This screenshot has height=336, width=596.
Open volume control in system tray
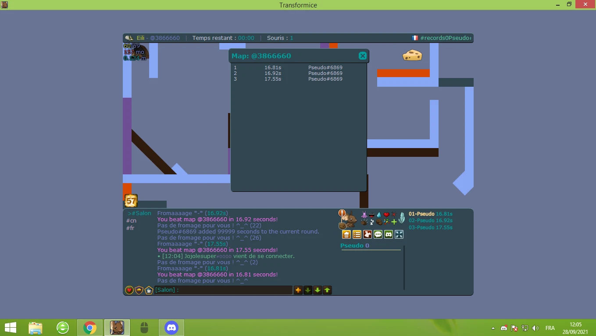tap(535, 328)
